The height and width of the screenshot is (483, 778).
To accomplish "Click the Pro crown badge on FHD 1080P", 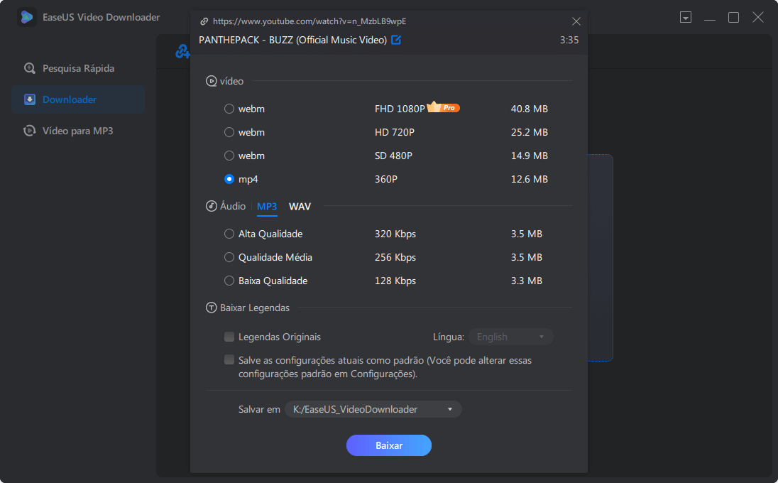I will point(443,107).
